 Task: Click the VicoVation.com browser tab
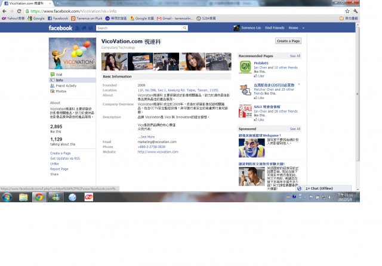coord(27,4)
